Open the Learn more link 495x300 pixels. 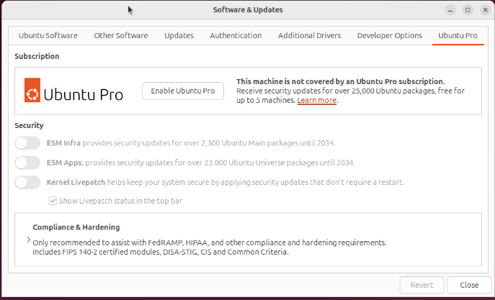[316, 100]
